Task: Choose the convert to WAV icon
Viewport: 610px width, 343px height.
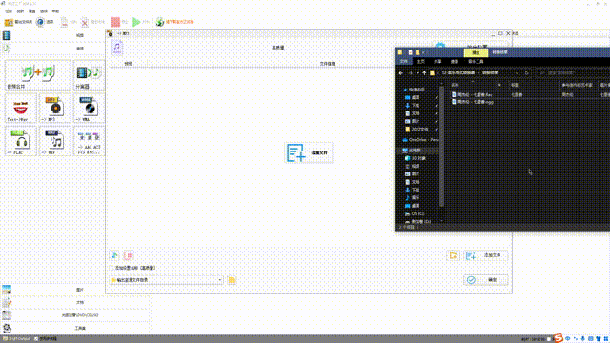Action: [54, 141]
